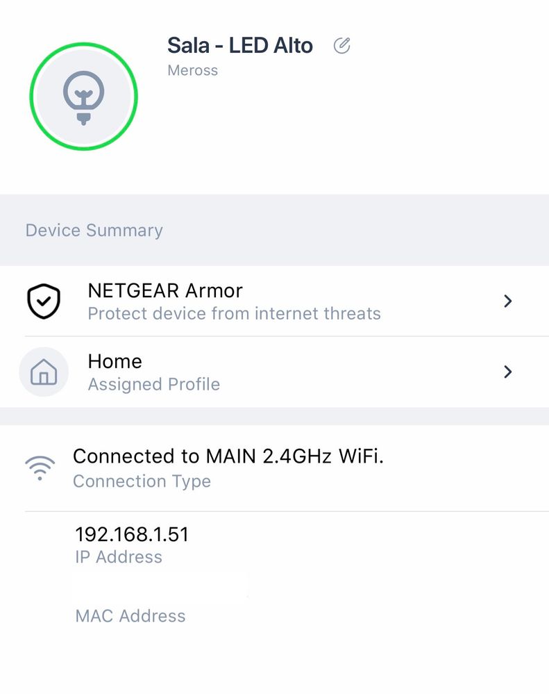
Task: Select the IP address 192.168.1.51
Action: click(132, 534)
